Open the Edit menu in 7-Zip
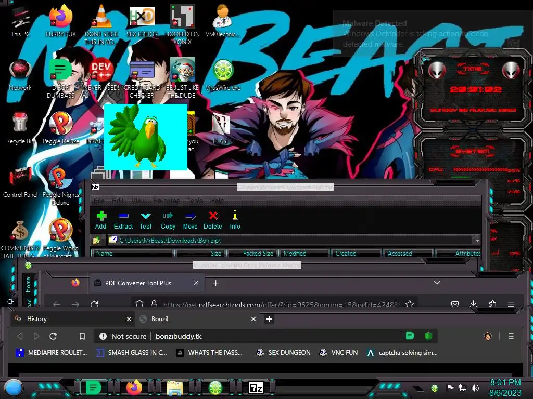The height and width of the screenshot is (399, 533). coord(118,201)
